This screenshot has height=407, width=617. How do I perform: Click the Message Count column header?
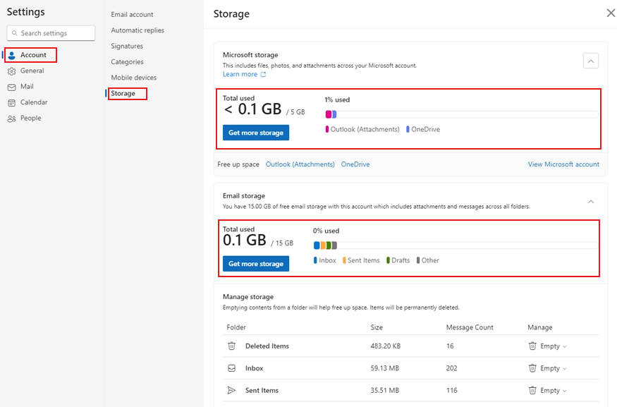point(470,327)
